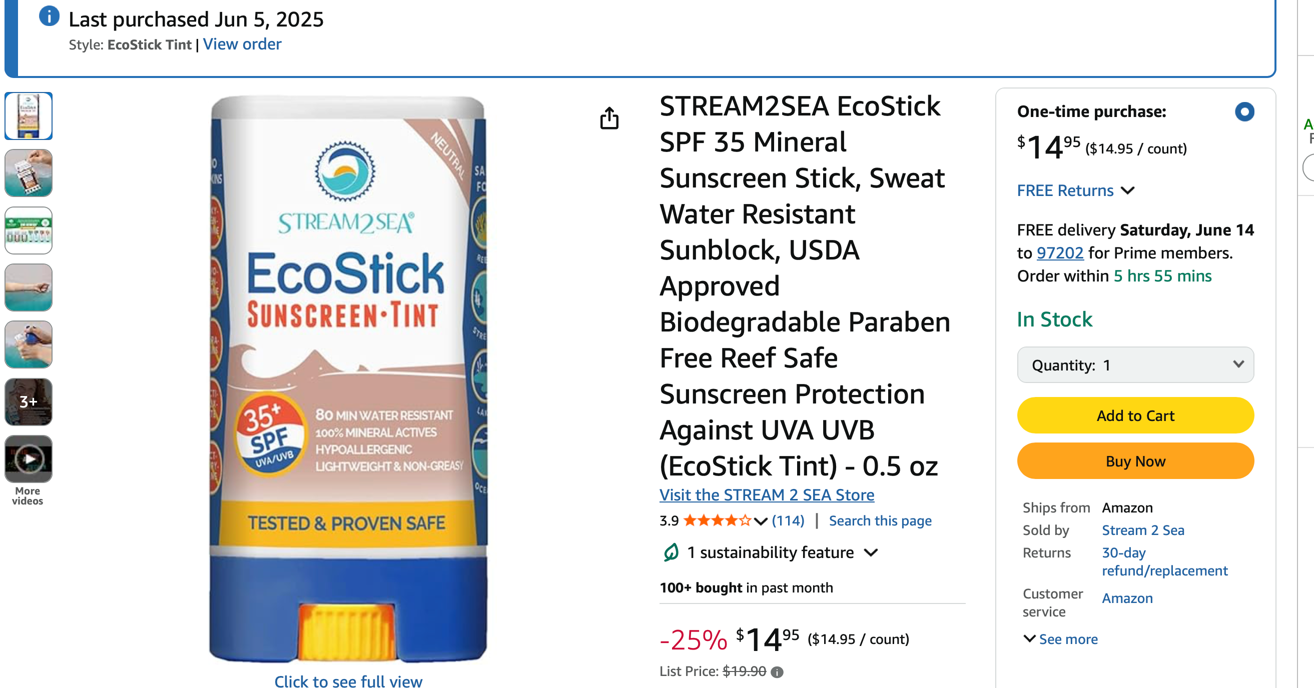1314x688 pixels.
Task: Click the blue info icon near Last purchased
Action: 49,16
